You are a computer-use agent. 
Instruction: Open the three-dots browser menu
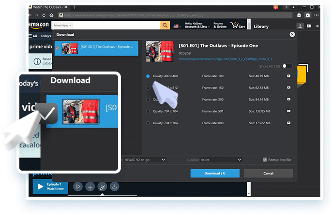click(x=316, y=15)
